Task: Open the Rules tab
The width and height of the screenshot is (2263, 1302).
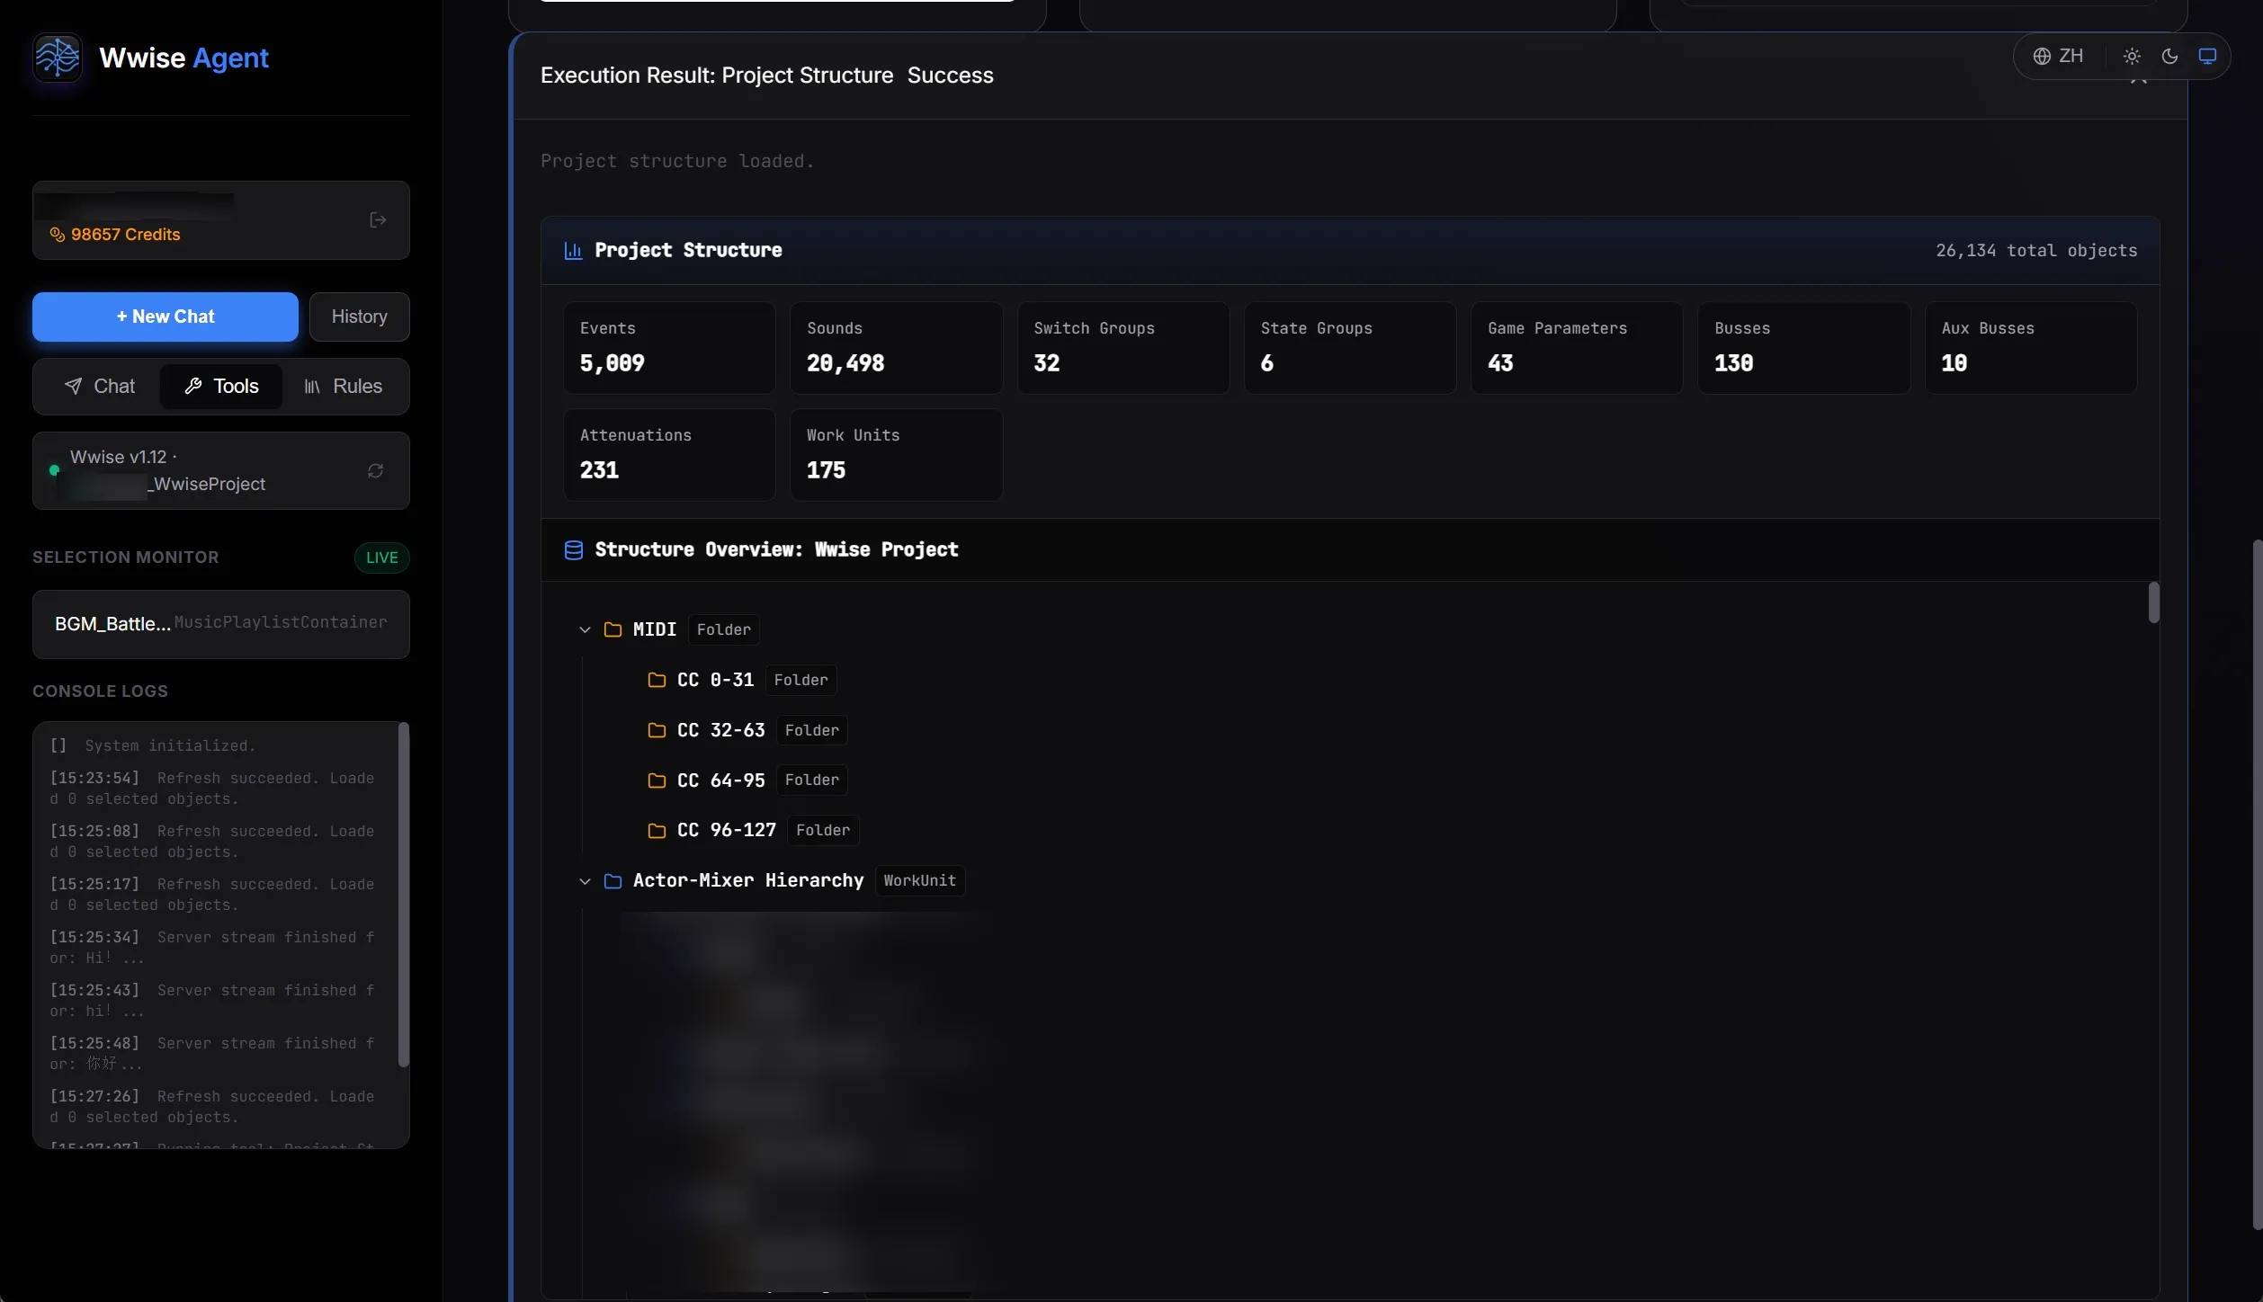Action: (x=343, y=387)
